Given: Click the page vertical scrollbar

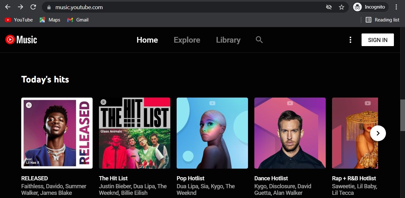Looking at the screenshot, I should 402,115.
